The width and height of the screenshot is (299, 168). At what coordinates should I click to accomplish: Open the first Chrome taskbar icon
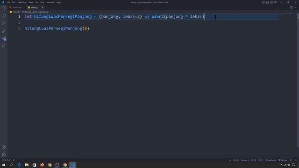(50, 165)
